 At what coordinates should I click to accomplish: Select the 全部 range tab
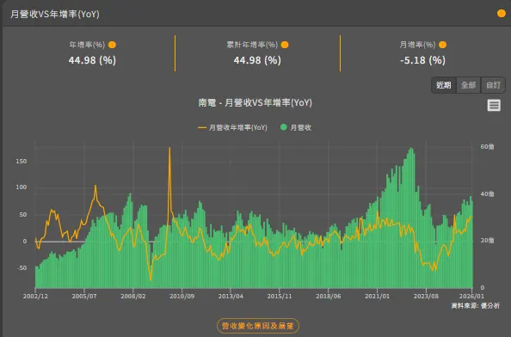(469, 85)
